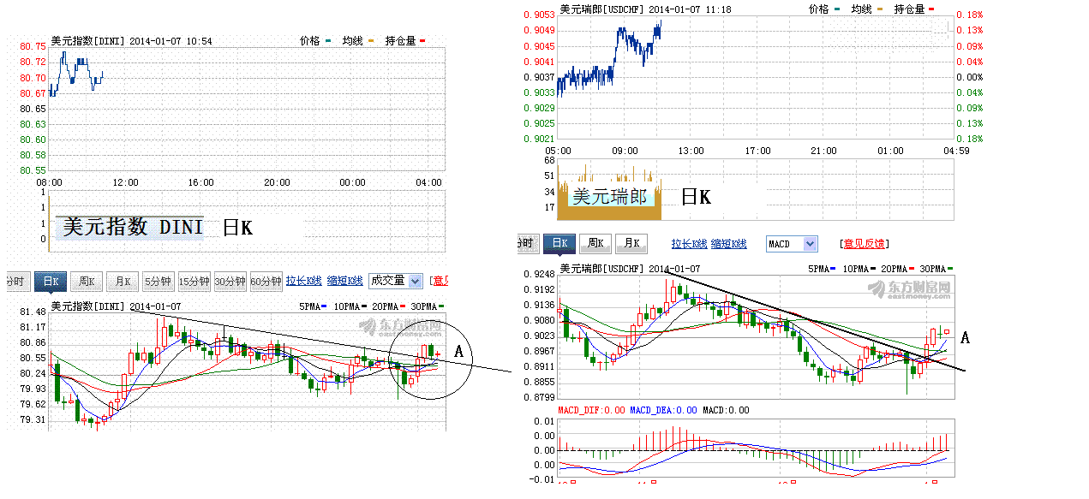The width and height of the screenshot is (1089, 499).
Task: Choose the 30分钟 interval tab
Action: pos(230,281)
